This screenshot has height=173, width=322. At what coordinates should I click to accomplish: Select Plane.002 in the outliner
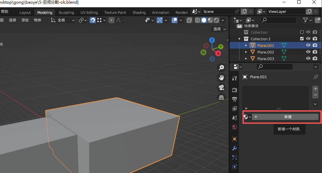[x=266, y=52]
